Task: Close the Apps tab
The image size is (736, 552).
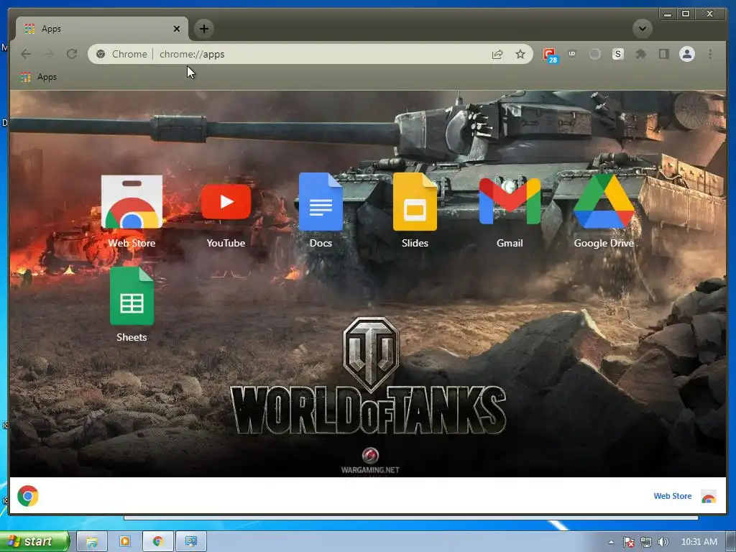Action: tap(177, 29)
